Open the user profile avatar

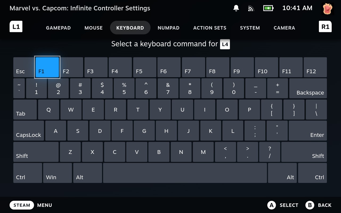(x=327, y=9)
